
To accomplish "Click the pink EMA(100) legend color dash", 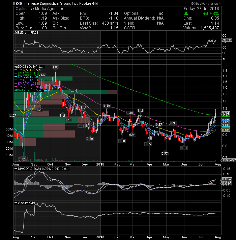I will 16,87.
